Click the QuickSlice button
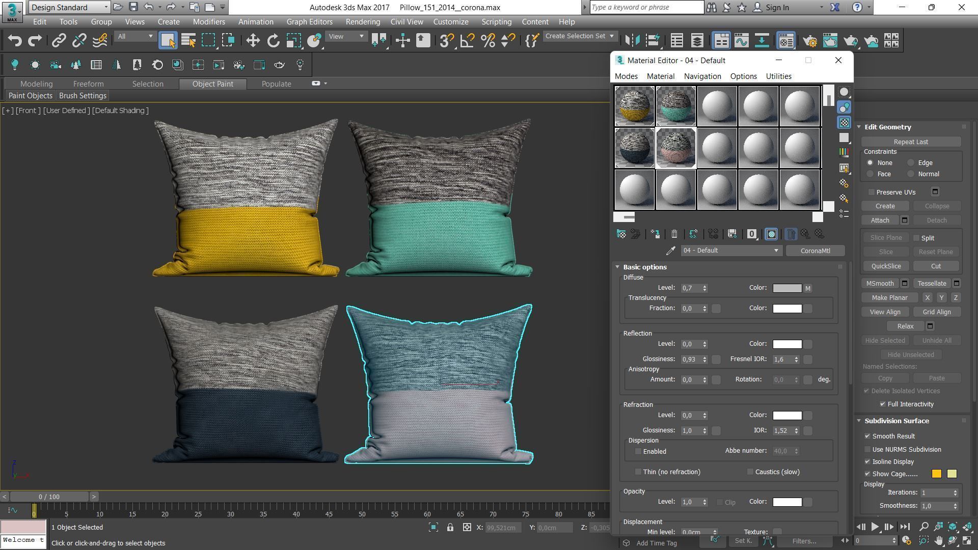 pyautogui.click(x=886, y=266)
